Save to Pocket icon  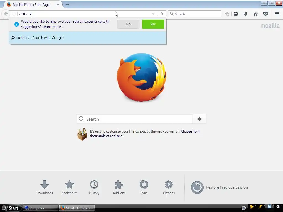coord(266,14)
